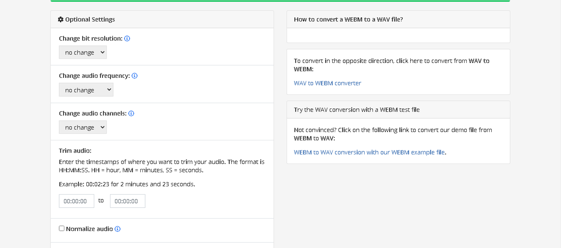Focus the trim end time field
Screen dimensions: 561x248
tap(128, 201)
